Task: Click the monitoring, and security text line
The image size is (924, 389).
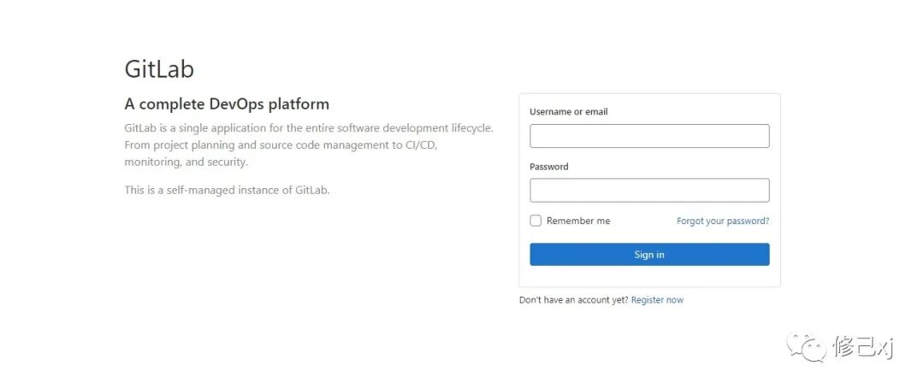Action: tap(187, 162)
